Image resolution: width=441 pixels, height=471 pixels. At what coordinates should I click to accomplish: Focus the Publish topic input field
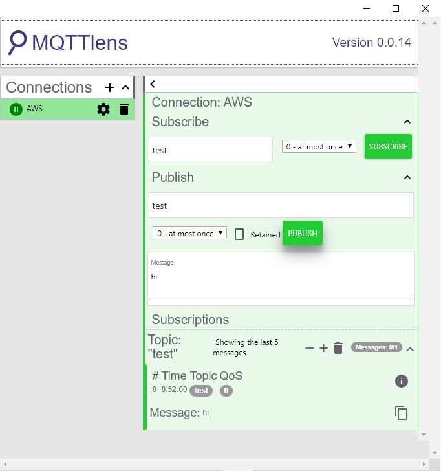click(x=281, y=206)
